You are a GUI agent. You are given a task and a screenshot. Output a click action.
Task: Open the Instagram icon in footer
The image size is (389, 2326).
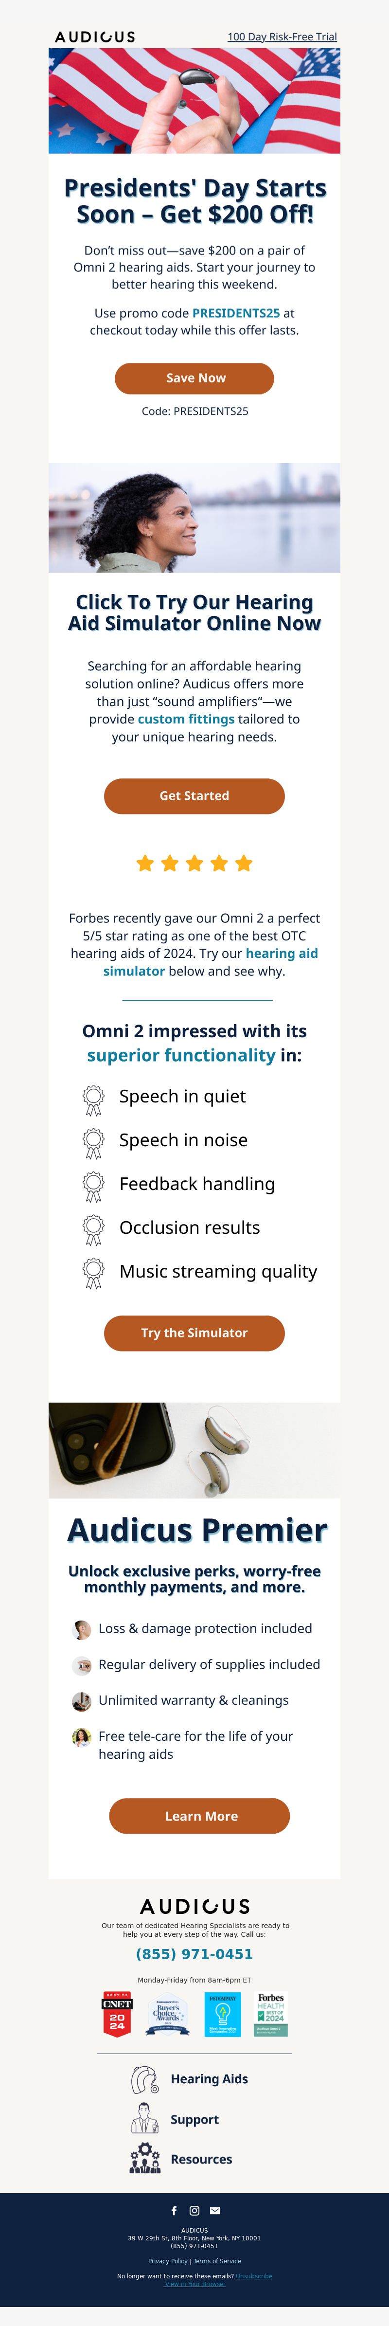click(x=194, y=2210)
